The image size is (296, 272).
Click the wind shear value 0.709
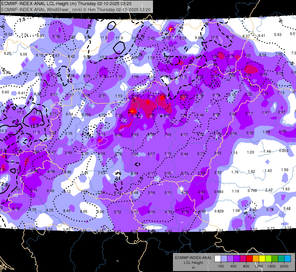coord(252,191)
